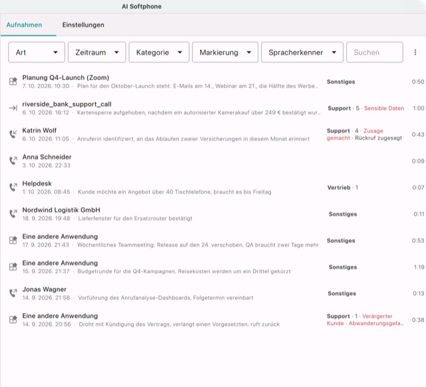Image resolution: width=426 pixels, height=387 pixels.
Task: Click the app-recording icon beside the 14. 9. 2026 20:56 entry
Action: tap(13, 320)
